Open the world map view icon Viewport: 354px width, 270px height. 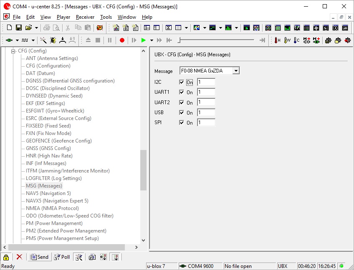(197, 27)
